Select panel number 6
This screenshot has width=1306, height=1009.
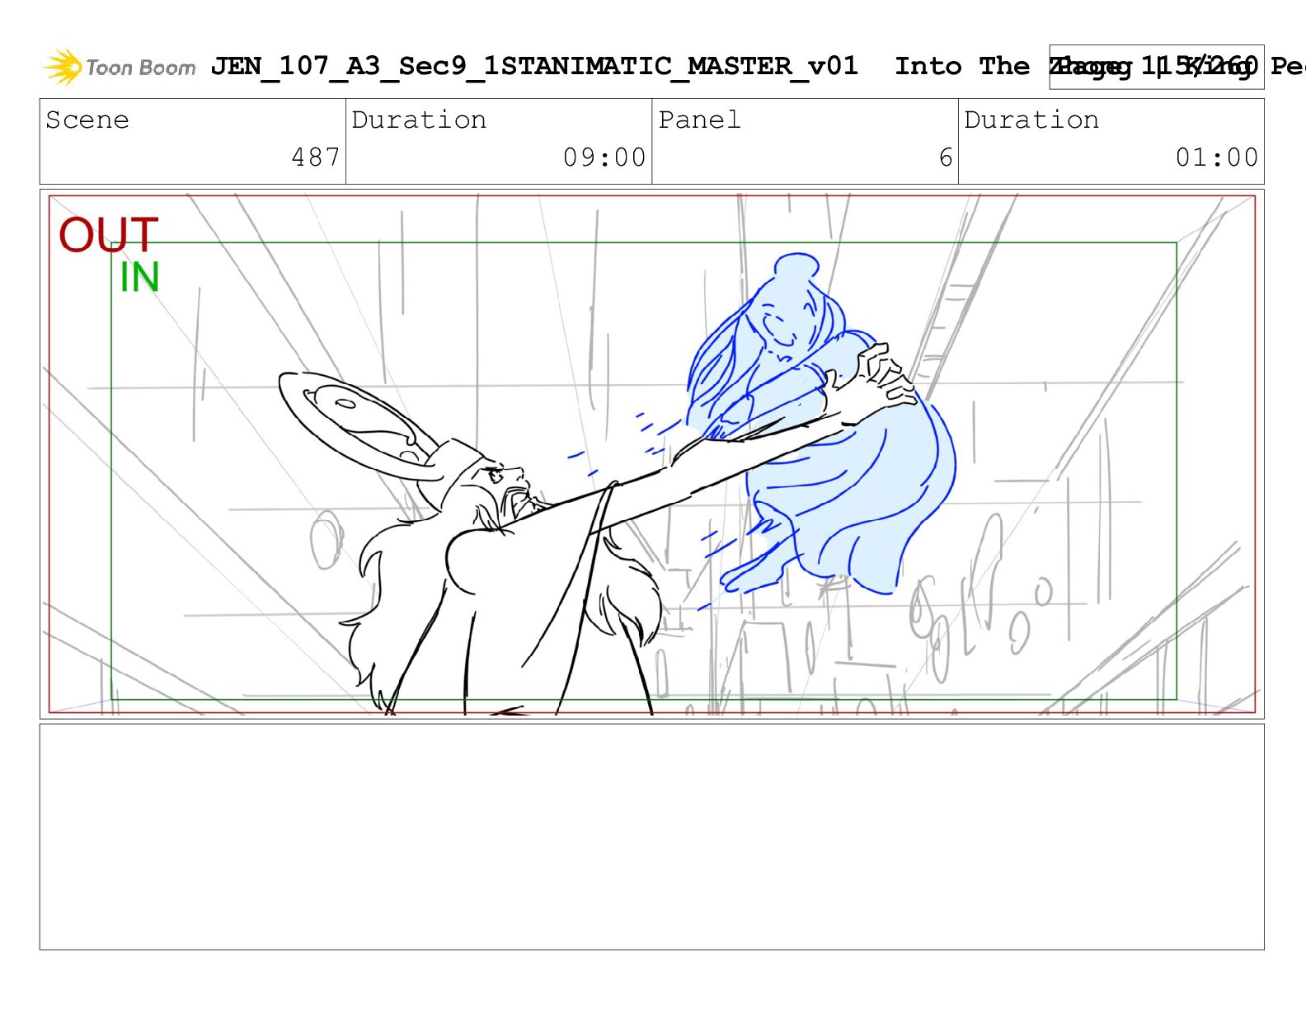(x=946, y=157)
